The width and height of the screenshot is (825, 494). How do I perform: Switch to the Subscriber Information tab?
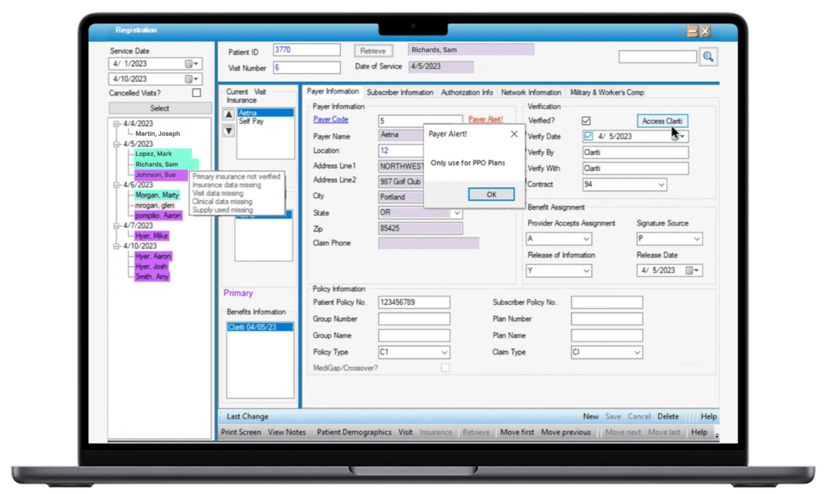(x=400, y=92)
